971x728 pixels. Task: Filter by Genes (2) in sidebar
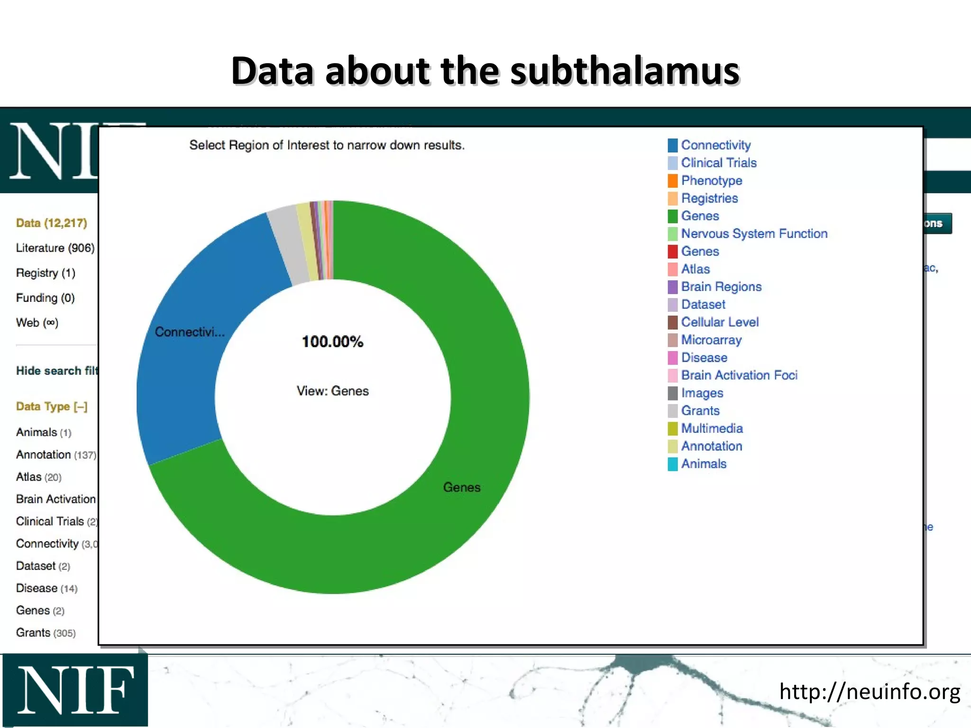click(40, 610)
